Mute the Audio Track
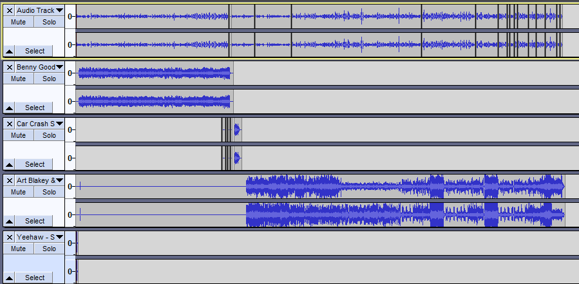The image size is (579, 284). (x=18, y=22)
